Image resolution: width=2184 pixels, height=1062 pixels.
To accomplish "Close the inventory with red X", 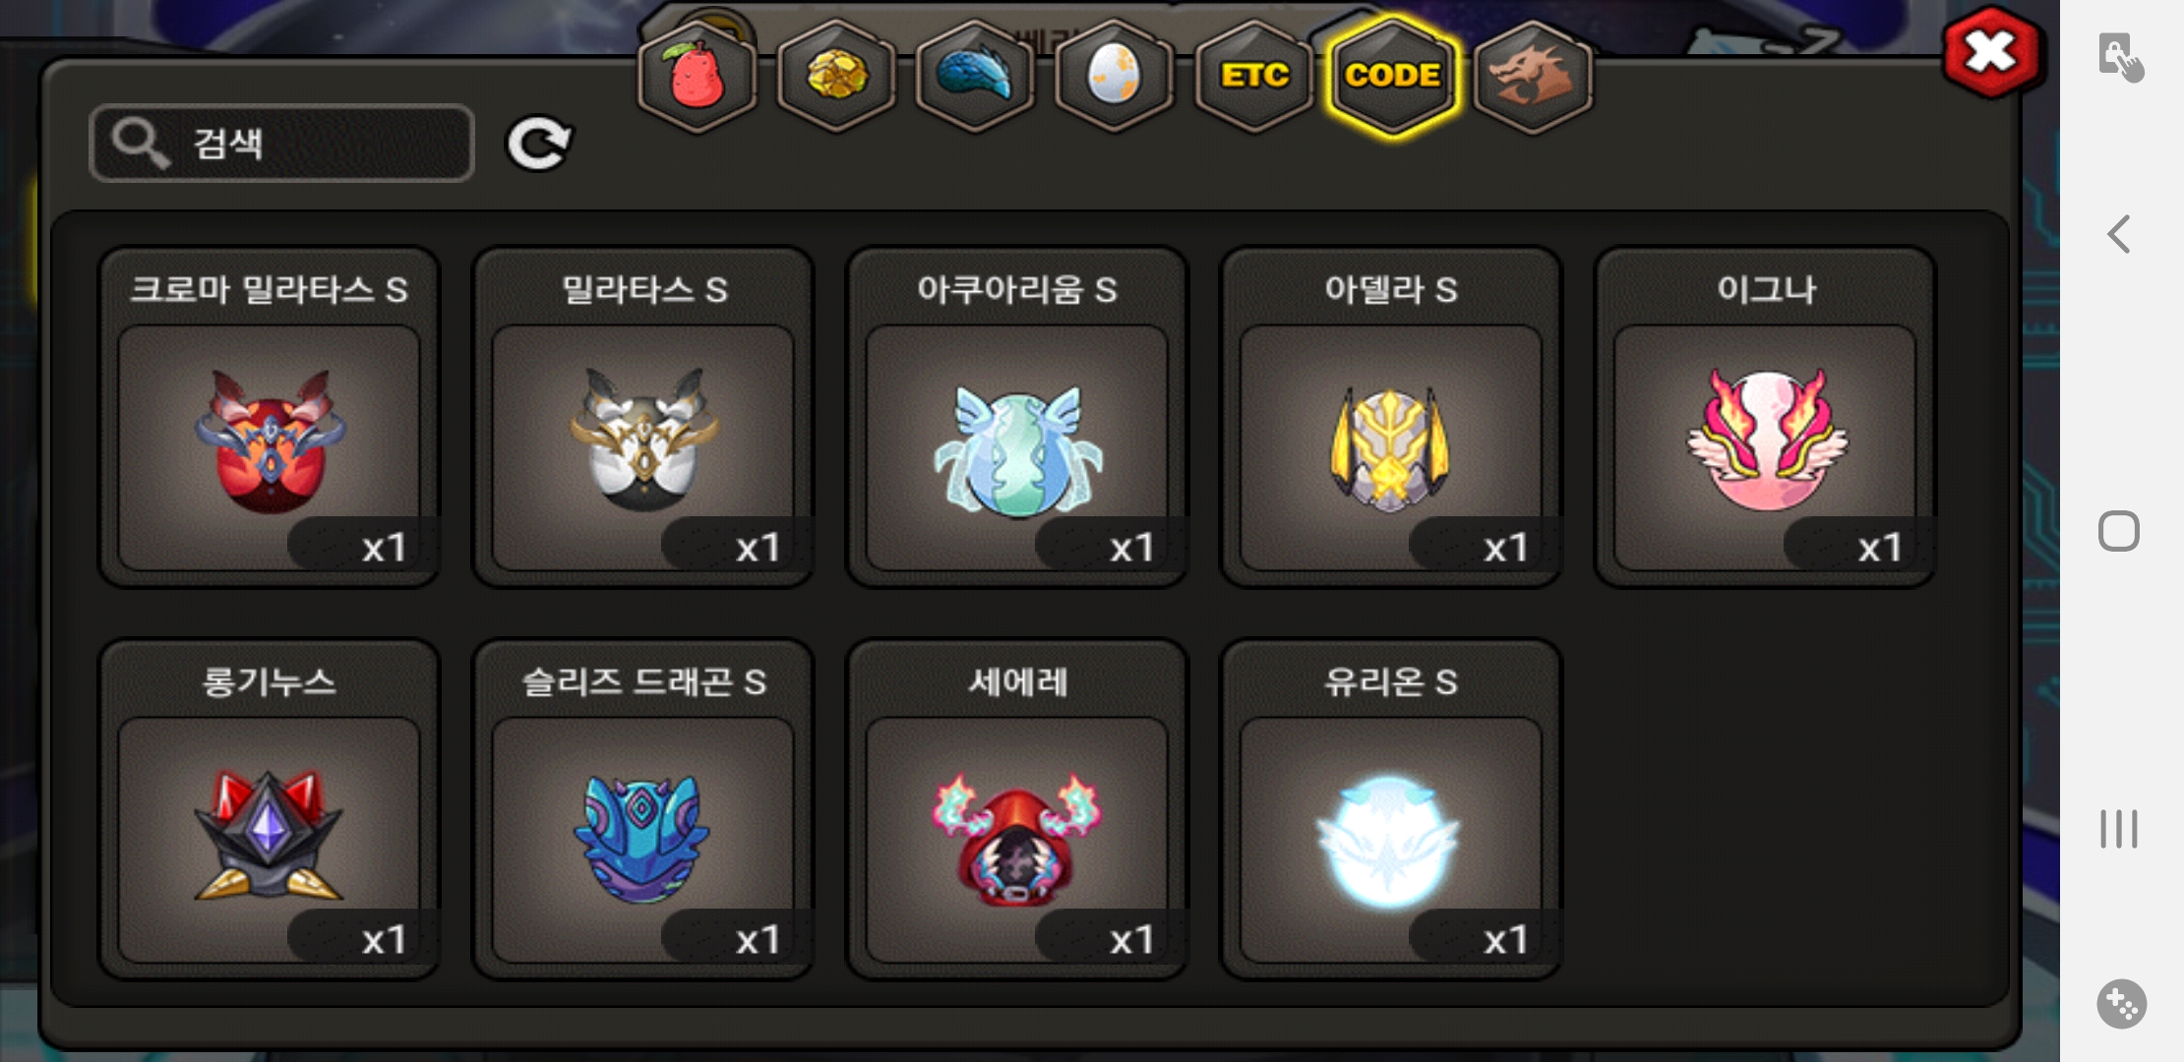I will pyautogui.click(x=1993, y=52).
